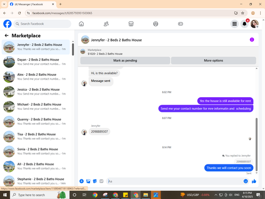Open more actions plus icon in composer
This screenshot has width=265, height=199.
[82, 181]
